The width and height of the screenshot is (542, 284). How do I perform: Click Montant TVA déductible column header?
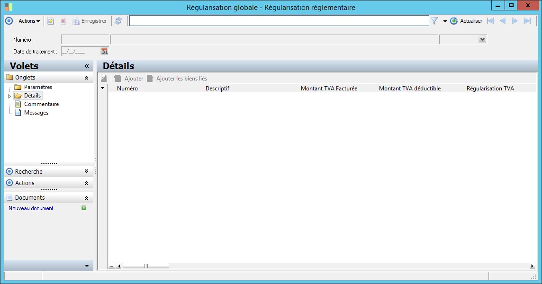pos(410,89)
